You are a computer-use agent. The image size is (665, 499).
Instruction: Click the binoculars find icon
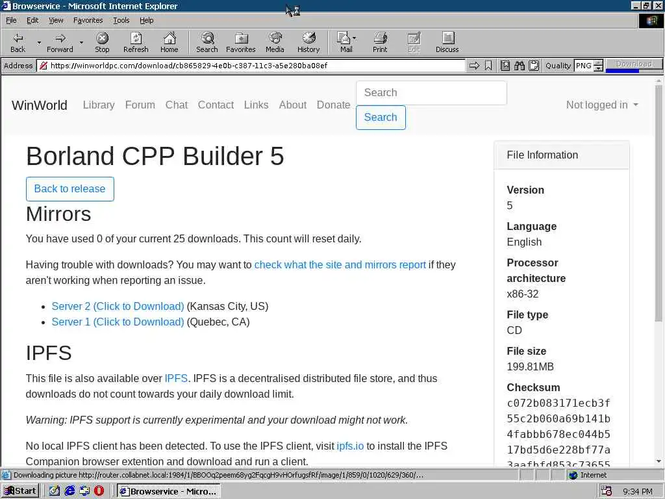[x=520, y=66]
